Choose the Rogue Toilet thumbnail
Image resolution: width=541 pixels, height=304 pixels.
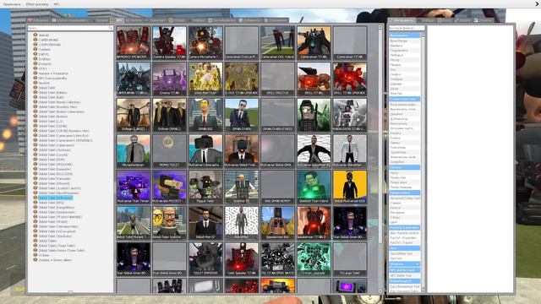click(205, 187)
